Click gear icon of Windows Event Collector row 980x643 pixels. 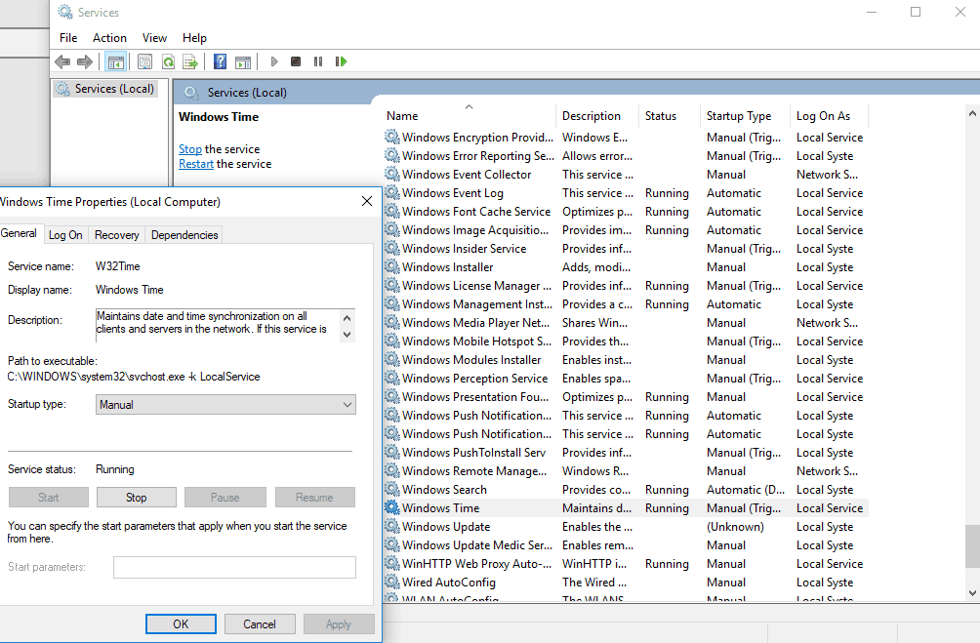tap(391, 175)
